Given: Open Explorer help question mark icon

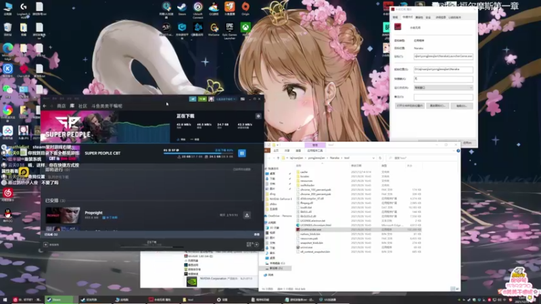Looking at the screenshot, I should pos(458,151).
